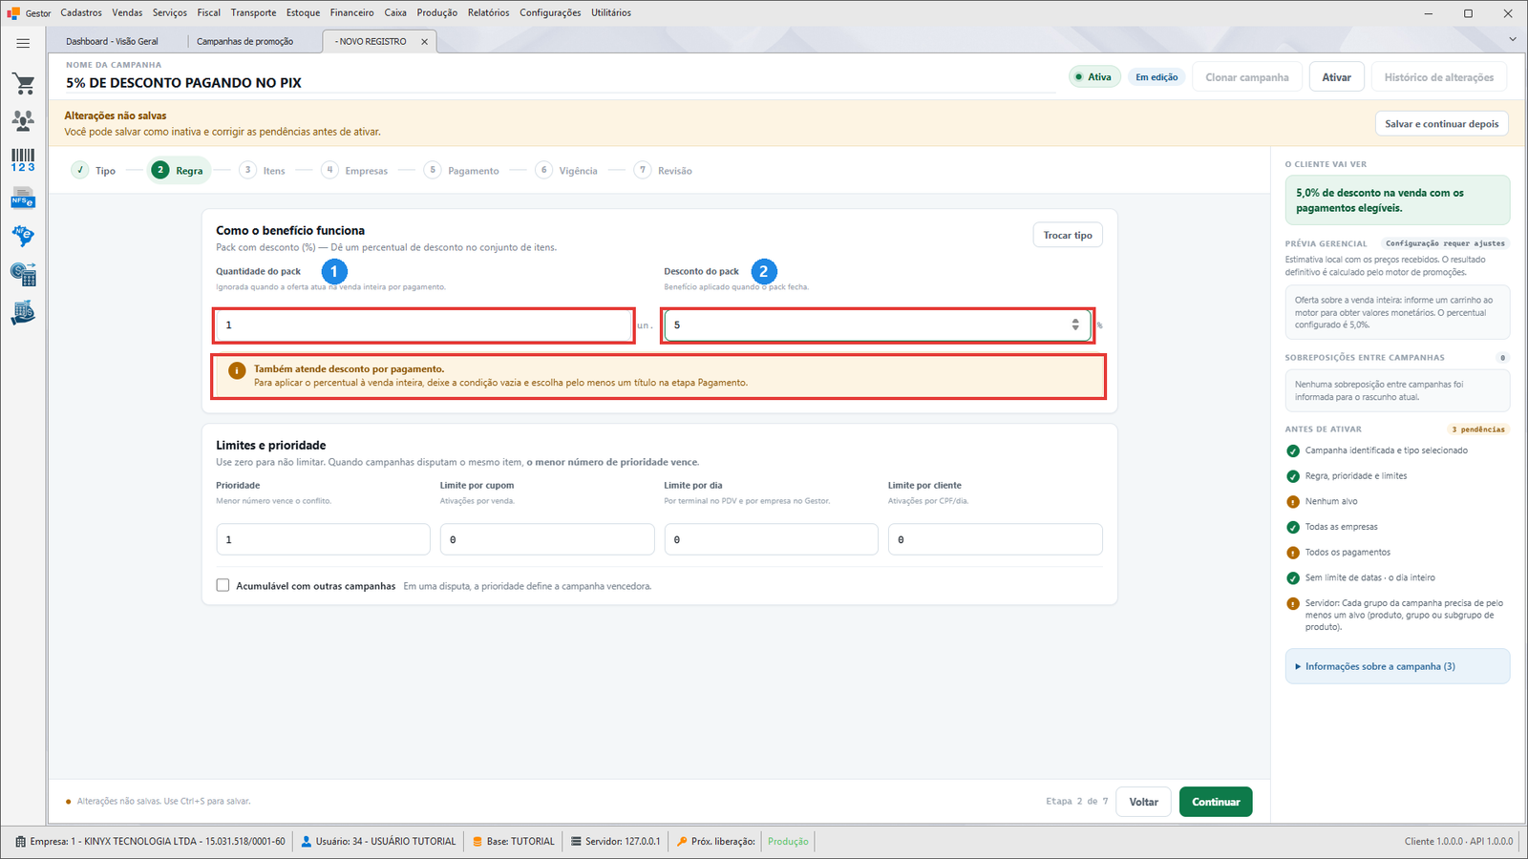Go to the Tipo step

(94, 170)
